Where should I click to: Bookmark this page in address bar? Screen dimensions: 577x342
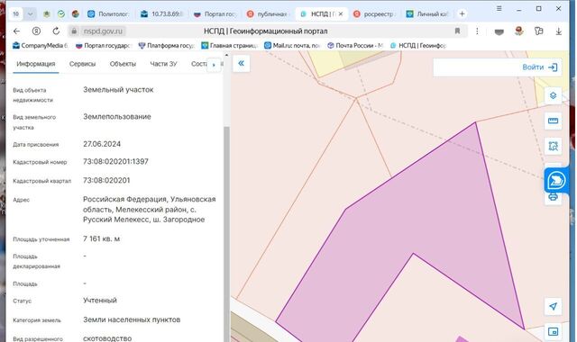click(x=457, y=31)
